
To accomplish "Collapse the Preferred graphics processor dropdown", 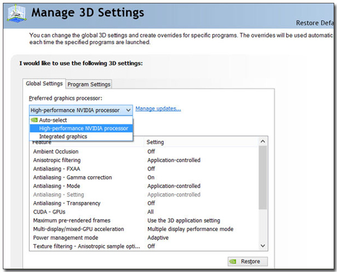I will point(129,110).
